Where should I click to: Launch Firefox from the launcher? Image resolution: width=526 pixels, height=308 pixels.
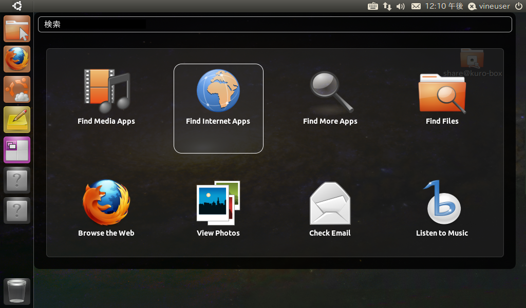tap(17, 59)
